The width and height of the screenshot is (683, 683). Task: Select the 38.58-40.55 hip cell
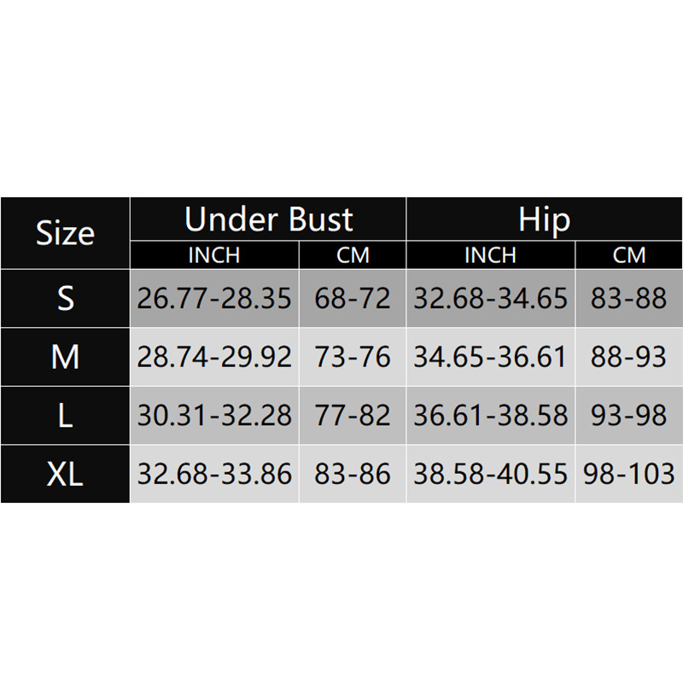[491, 473]
